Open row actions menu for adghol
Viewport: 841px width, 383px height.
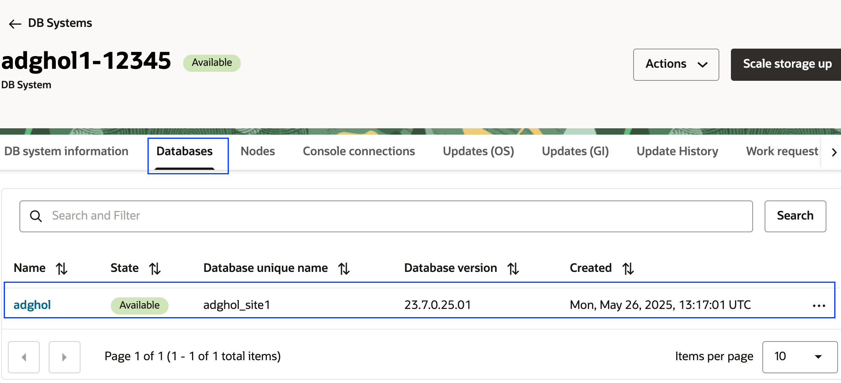coord(819,306)
